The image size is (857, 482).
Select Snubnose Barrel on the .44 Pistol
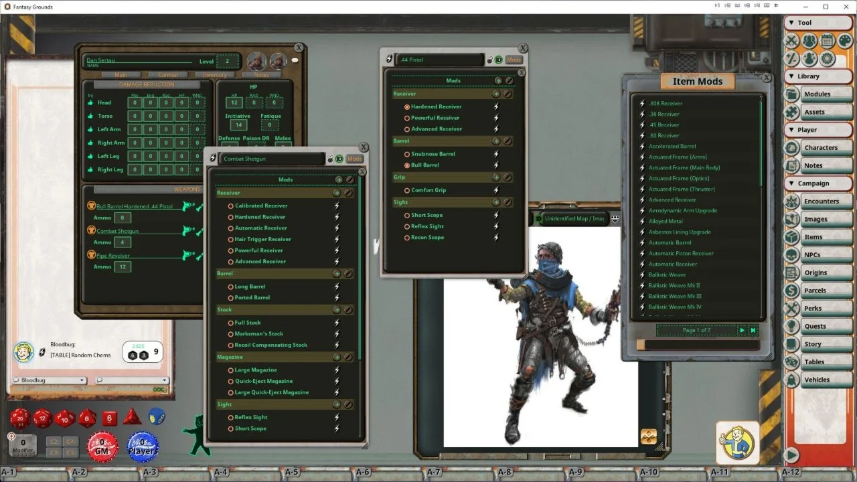(x=407, y=154)
